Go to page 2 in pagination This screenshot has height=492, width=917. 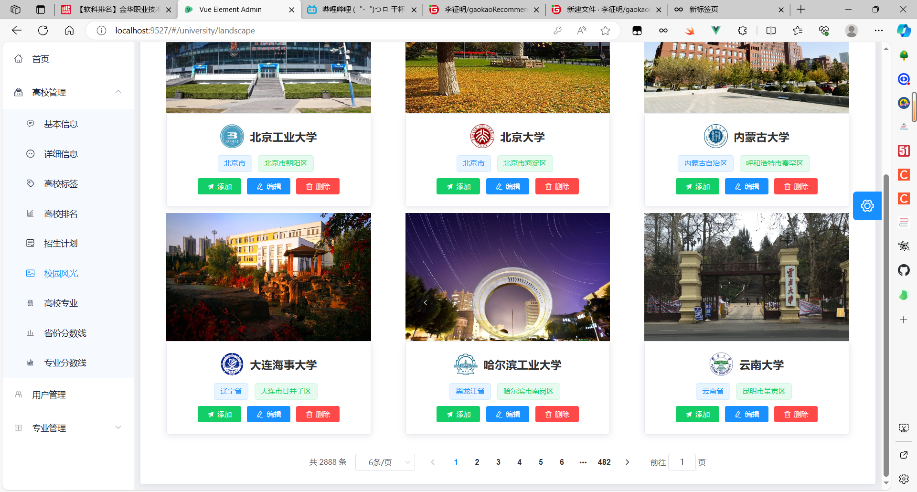(x=477, y=462)
